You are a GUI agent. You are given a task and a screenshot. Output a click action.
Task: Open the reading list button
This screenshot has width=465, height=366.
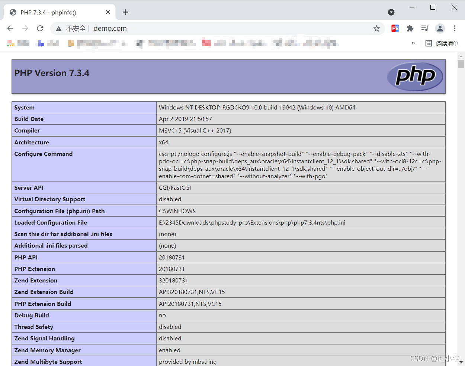coord(442,43)
